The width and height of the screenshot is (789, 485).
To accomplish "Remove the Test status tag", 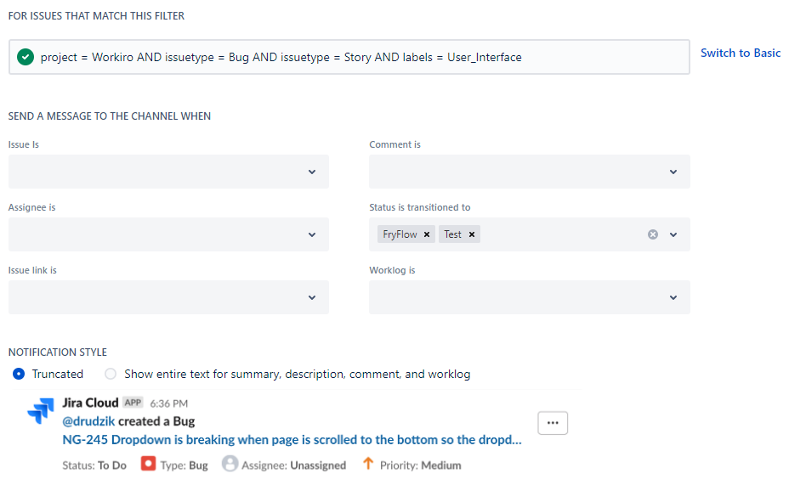I will point(472,234).
